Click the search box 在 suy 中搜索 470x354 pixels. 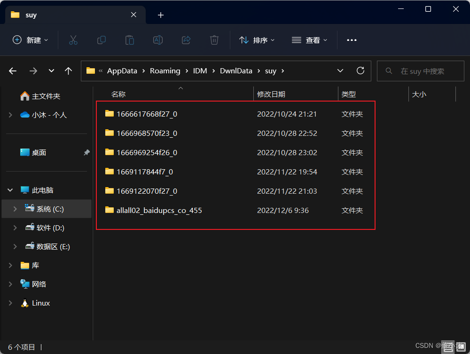[421, 71]
